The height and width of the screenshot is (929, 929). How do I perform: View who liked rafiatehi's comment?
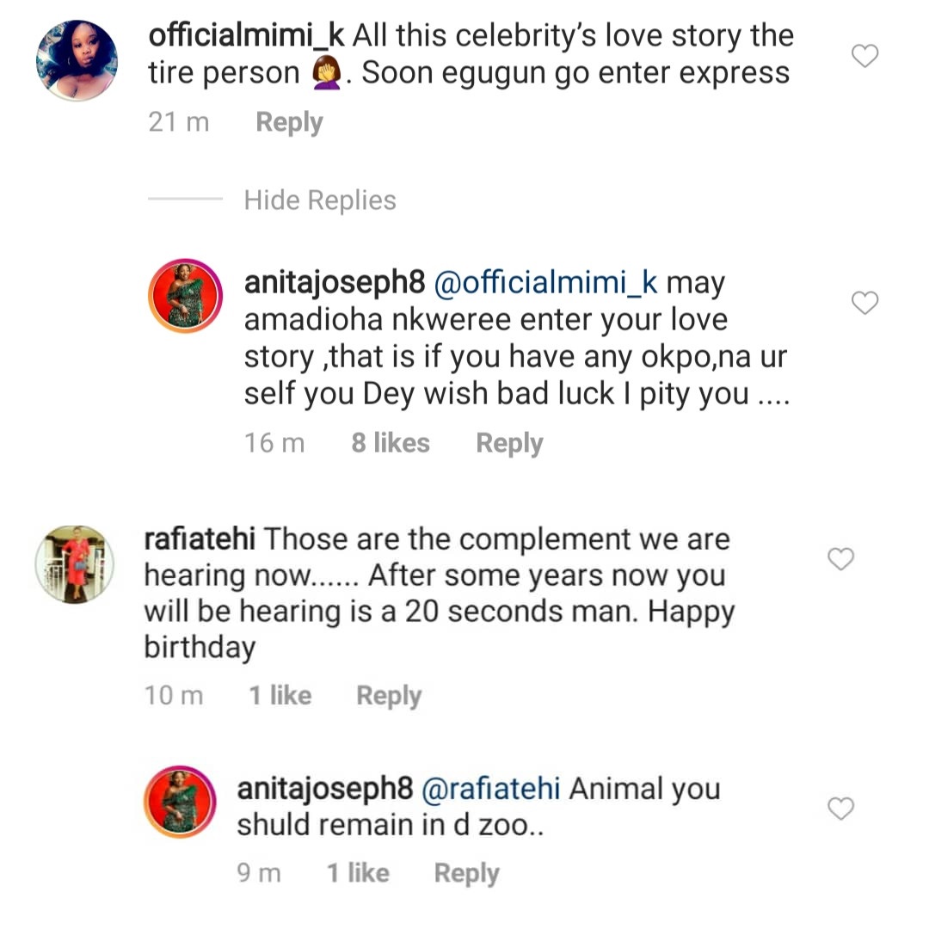click(x=280, y=695)
